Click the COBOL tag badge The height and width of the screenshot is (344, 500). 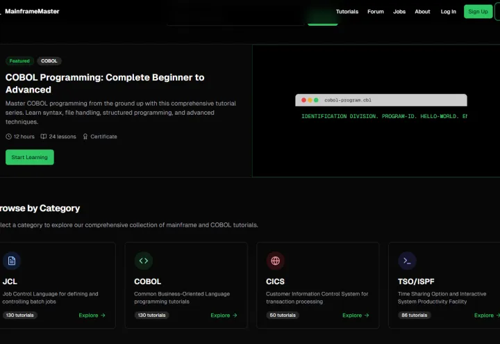(49, 61)
